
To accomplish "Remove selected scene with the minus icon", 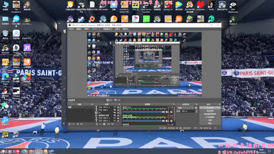I will (x=73, y=124).
